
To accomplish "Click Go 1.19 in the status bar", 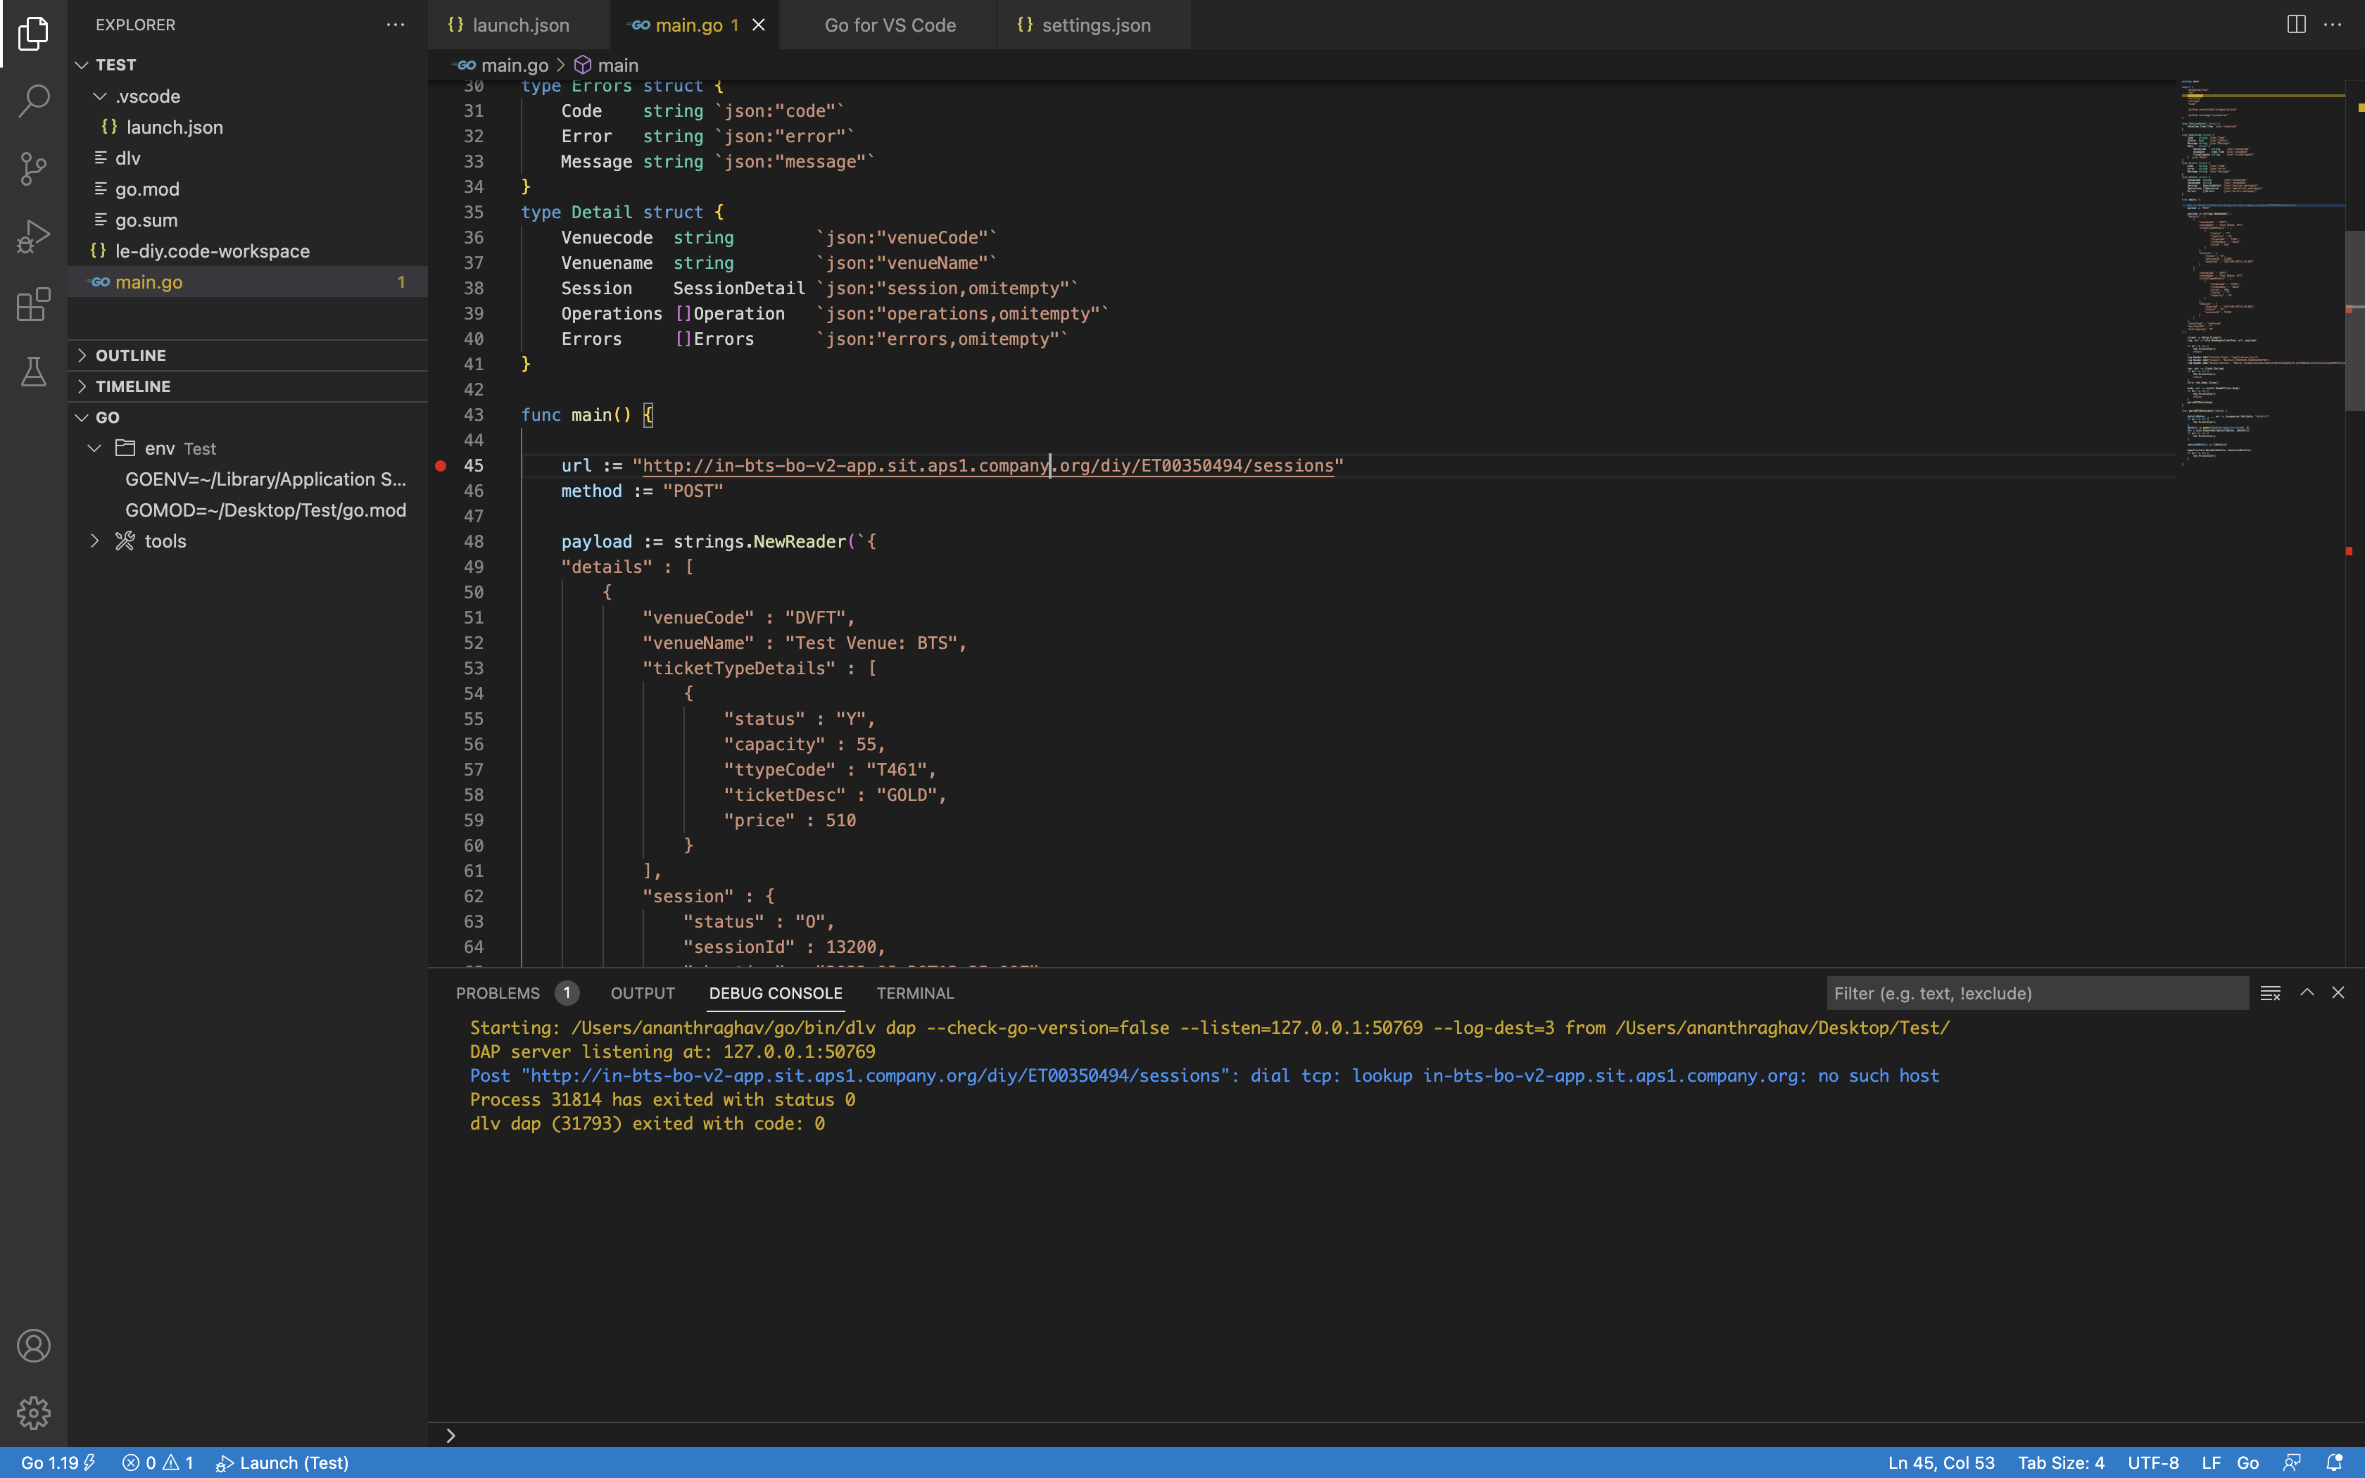I will pos(47,1463).
